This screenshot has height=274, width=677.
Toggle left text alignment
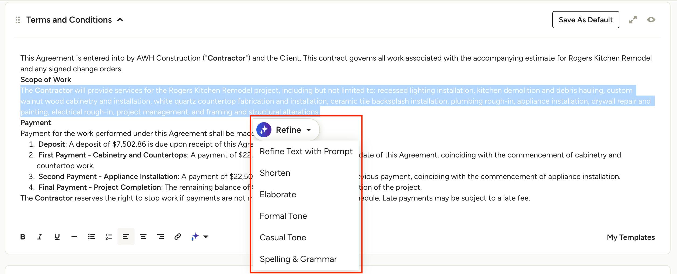click(x=126, y=237)
